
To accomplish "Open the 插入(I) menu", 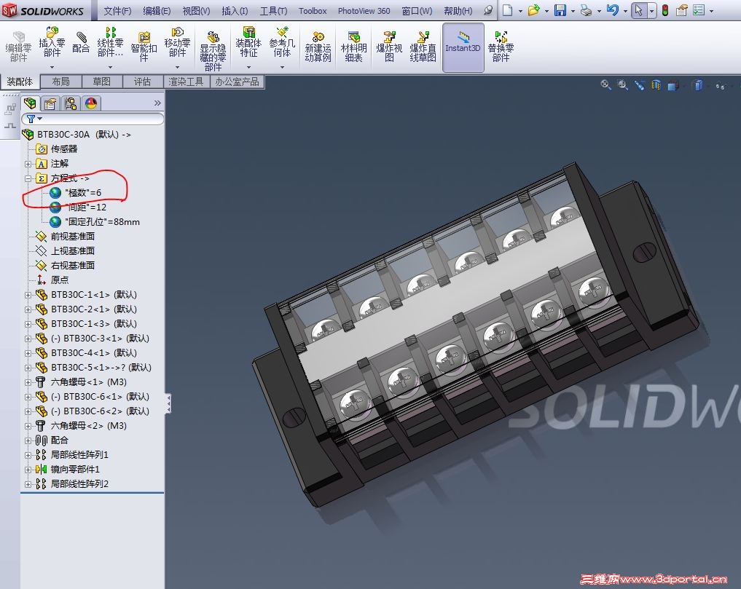I will coord(235,10).
